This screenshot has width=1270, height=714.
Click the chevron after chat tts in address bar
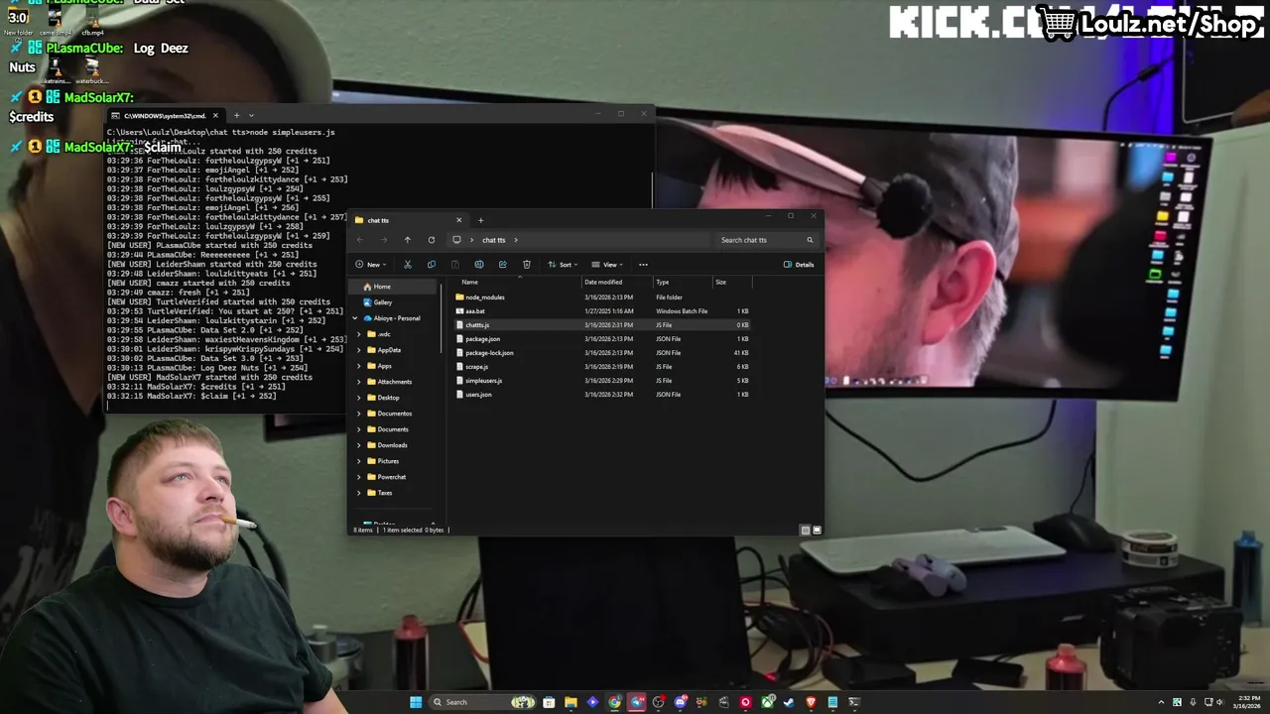click(x=516, y=240)
